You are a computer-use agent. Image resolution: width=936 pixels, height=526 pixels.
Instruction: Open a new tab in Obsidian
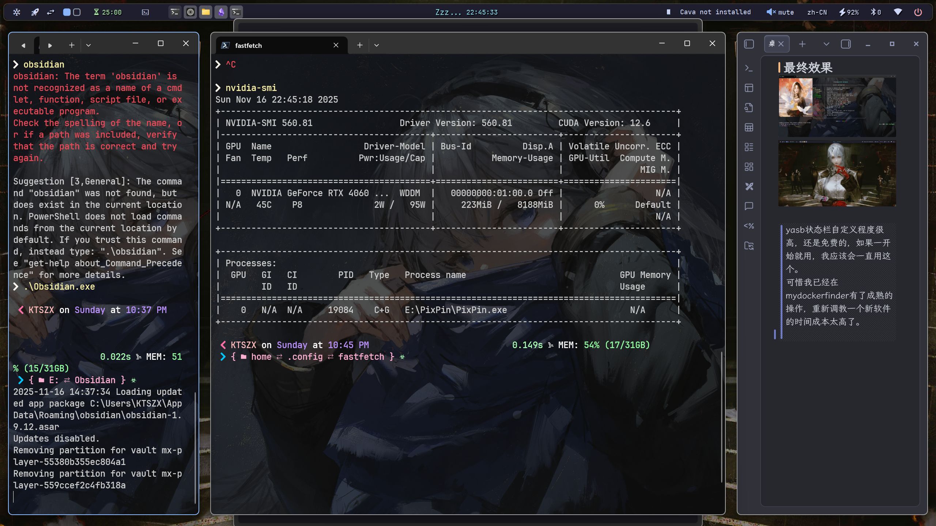802,44
